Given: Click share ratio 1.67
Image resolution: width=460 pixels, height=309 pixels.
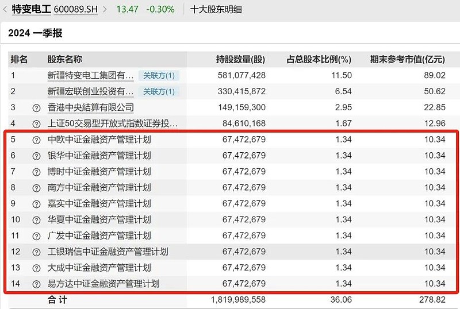Looking at the screenshot, I should click(343, 123).
